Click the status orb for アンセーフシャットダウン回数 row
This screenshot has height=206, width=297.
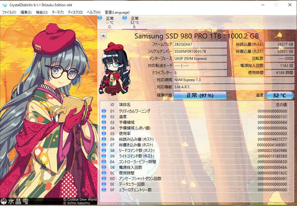pyautogui.click(x=104, y=178)
